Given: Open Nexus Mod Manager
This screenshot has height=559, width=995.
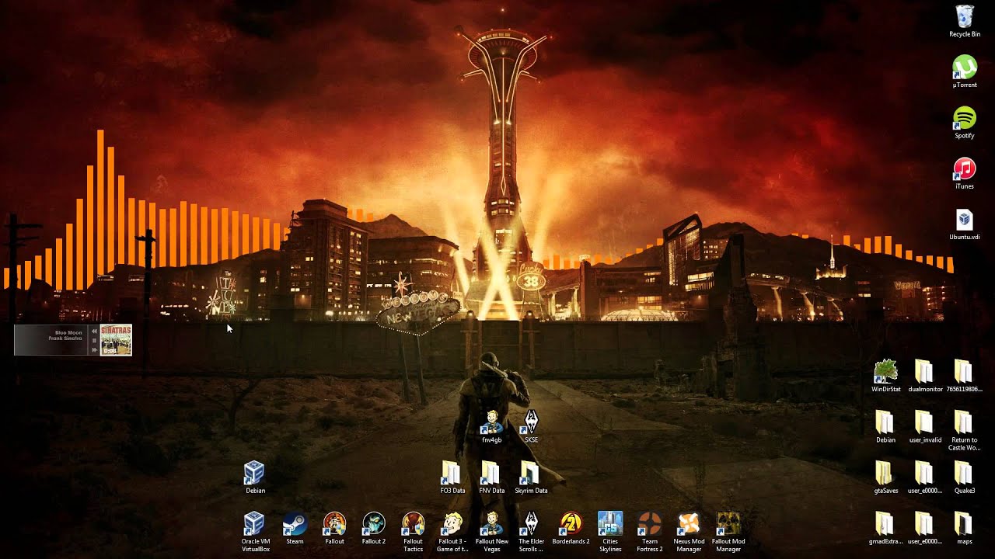Looking at the screenshot, I should [689, 532].
